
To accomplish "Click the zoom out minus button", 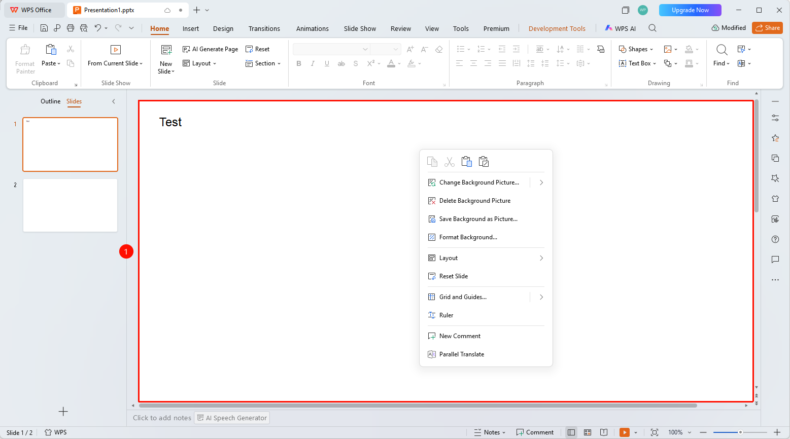I will point(703,432).
